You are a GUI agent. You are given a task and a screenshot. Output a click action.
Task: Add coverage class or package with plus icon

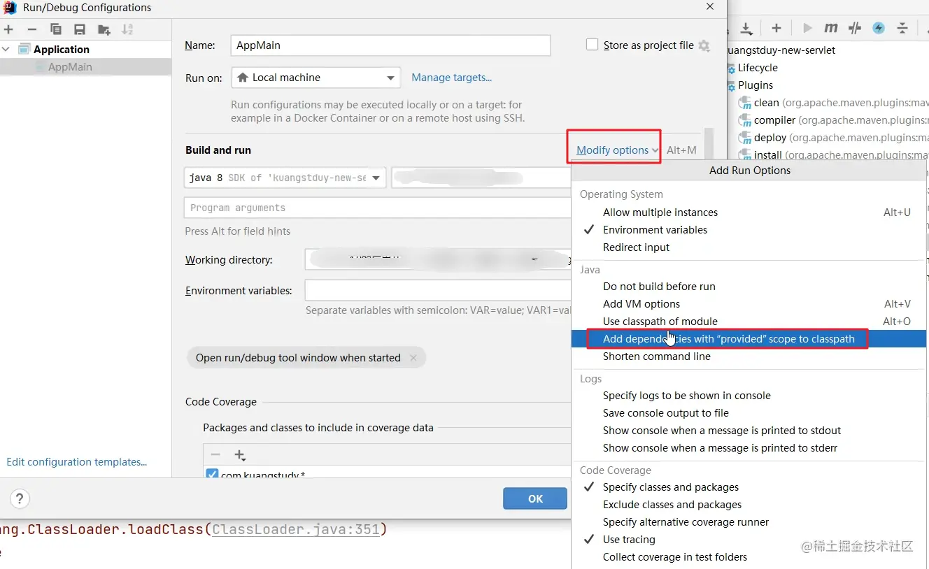click(240, 455)
